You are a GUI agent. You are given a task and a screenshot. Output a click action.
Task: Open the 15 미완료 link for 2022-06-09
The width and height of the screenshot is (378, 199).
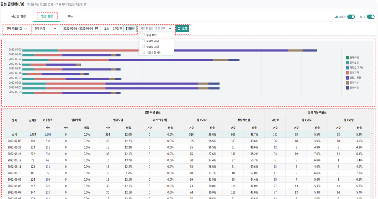coord(275,180)
